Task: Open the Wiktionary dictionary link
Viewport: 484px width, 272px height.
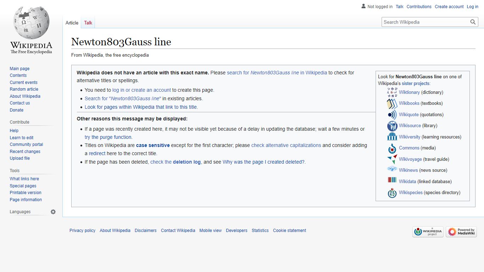Action: point(409,92)
